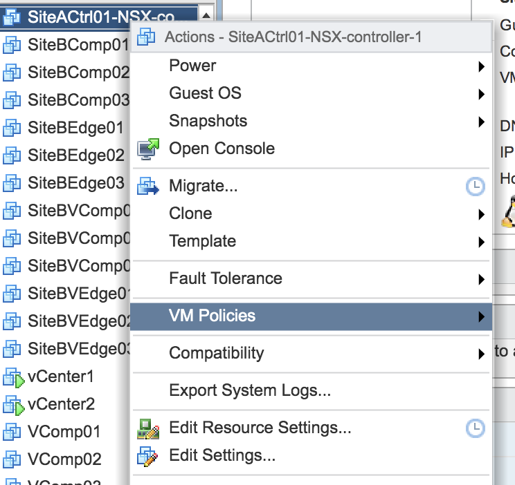Click schedule clock icon beside Edit Resource Settings
The image size is (515, 485).
[x=475, y=428]
